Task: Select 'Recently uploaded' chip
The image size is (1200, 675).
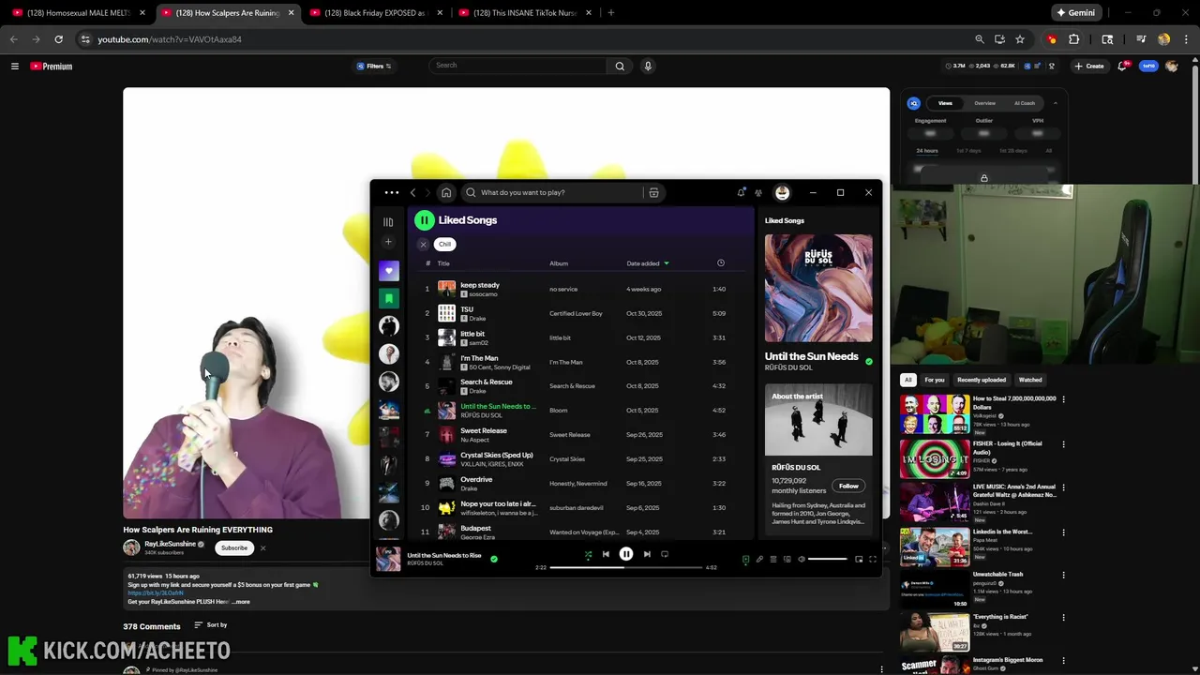Action: tap(982, 380)
